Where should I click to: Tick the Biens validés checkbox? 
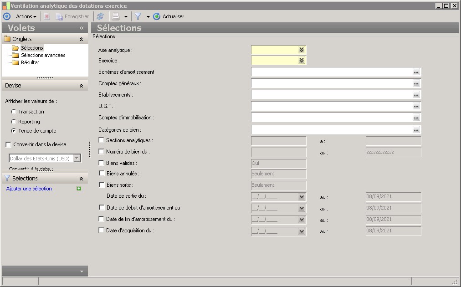click(x=101, y=163)
